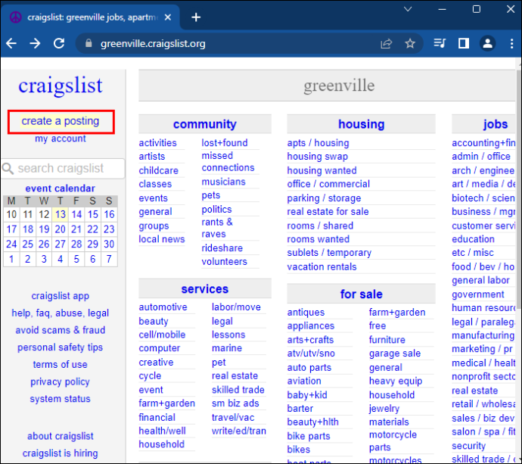Open real estate for sale in housing
Viewport: 522px width, 464px height.
328,212
